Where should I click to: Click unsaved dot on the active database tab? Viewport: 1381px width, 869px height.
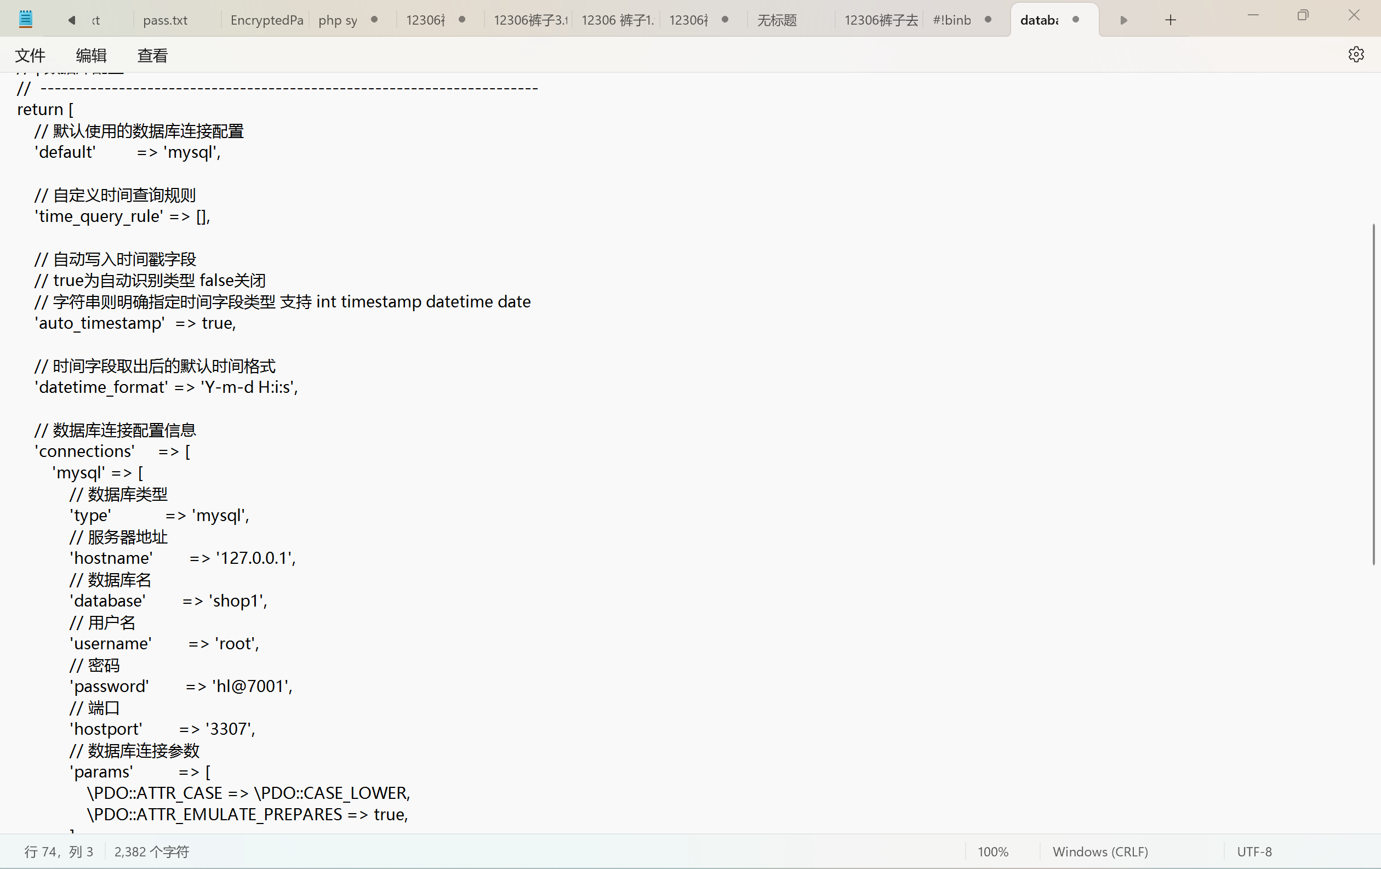pos(1076,20)
